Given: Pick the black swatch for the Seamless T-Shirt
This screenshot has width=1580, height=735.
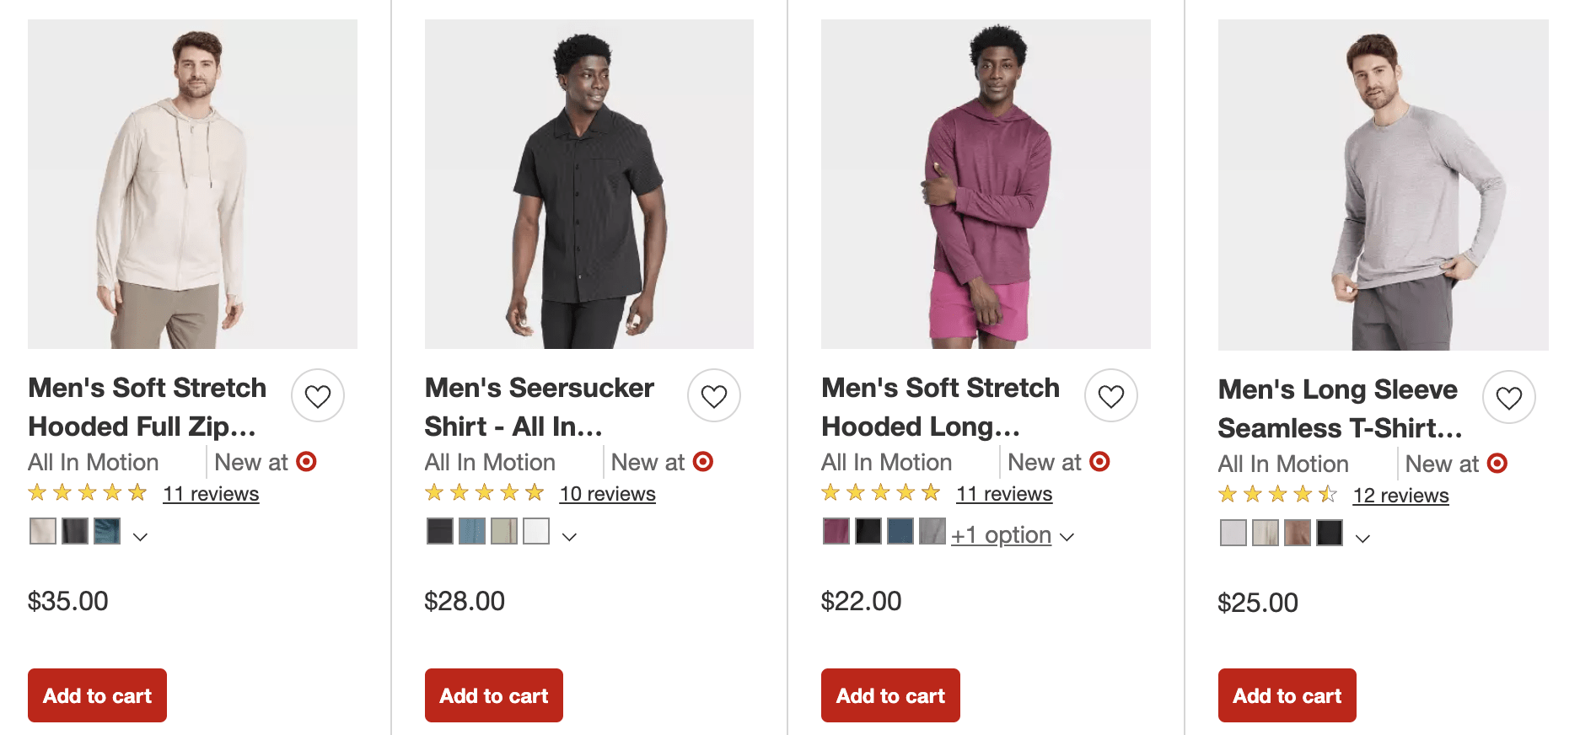Looking at the screenshot, I should tap(1330, 534).
